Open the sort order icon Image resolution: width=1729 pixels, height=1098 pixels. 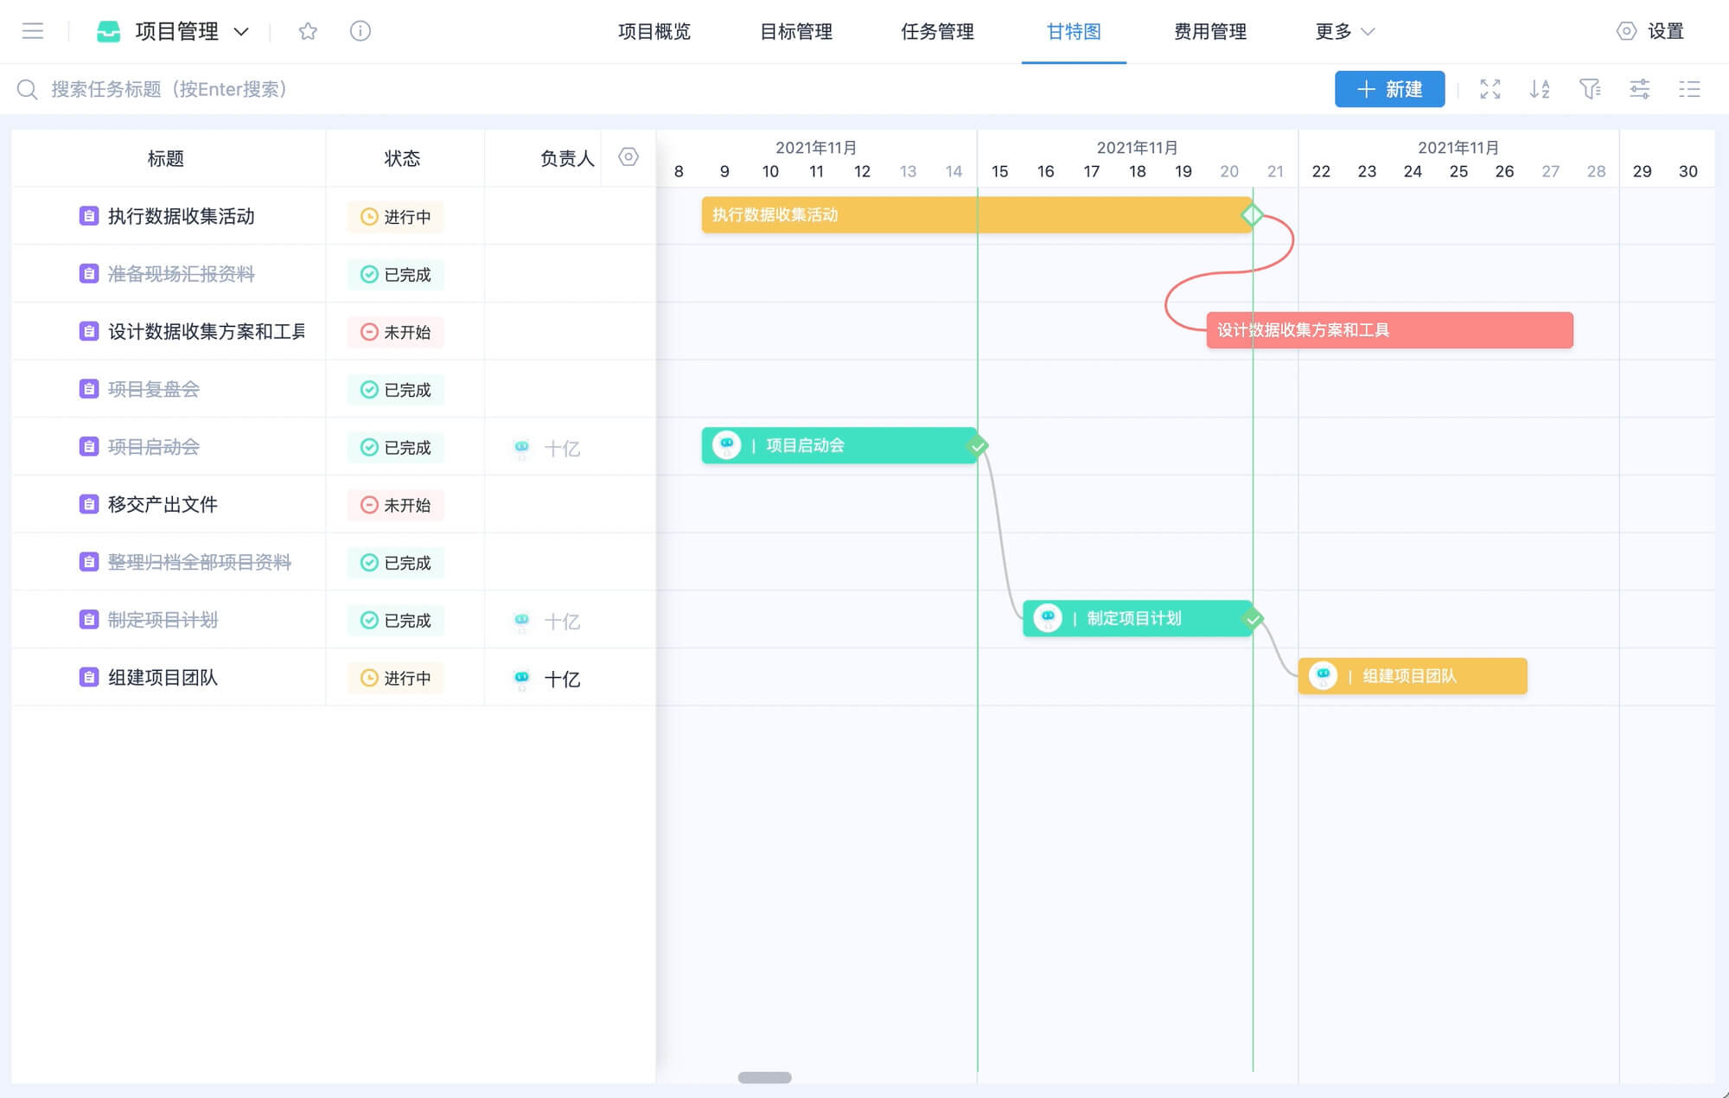(1540, 89)
